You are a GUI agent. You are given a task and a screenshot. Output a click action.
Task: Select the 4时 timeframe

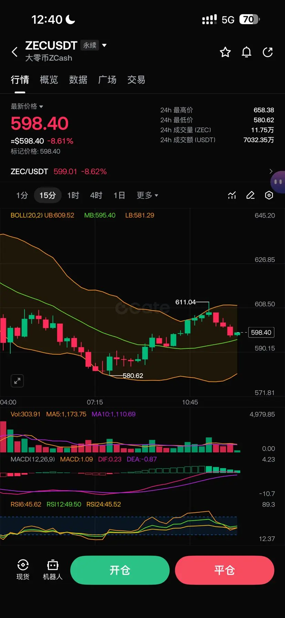[x=96, y=195]
